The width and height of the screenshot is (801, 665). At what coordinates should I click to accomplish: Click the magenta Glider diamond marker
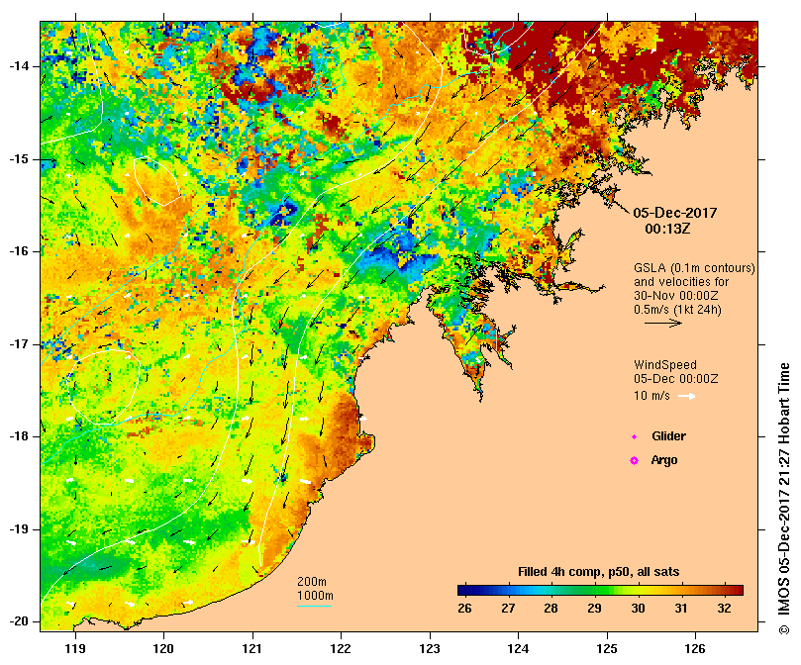[634, 437]
